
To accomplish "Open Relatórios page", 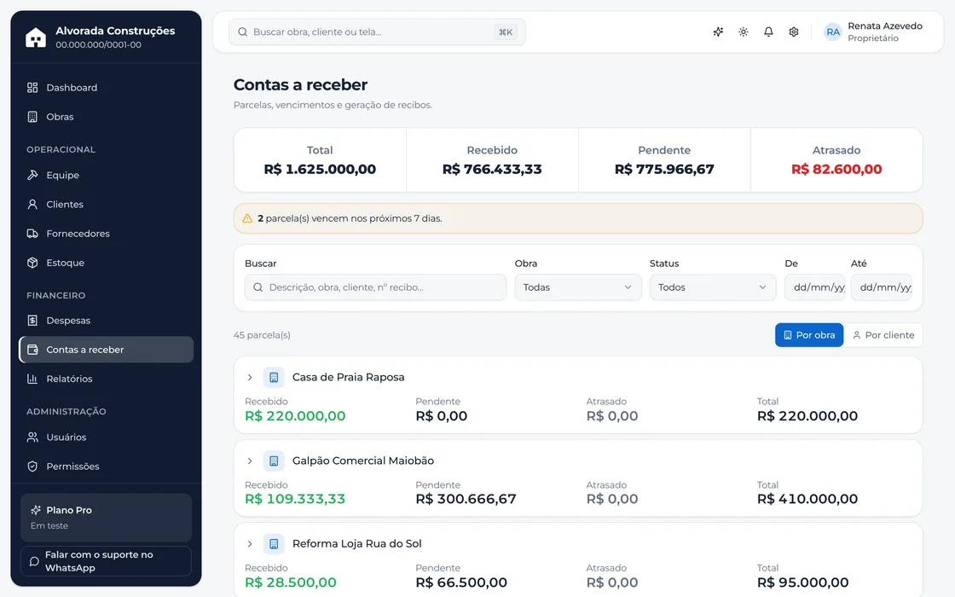I will (x=106, y=379).
